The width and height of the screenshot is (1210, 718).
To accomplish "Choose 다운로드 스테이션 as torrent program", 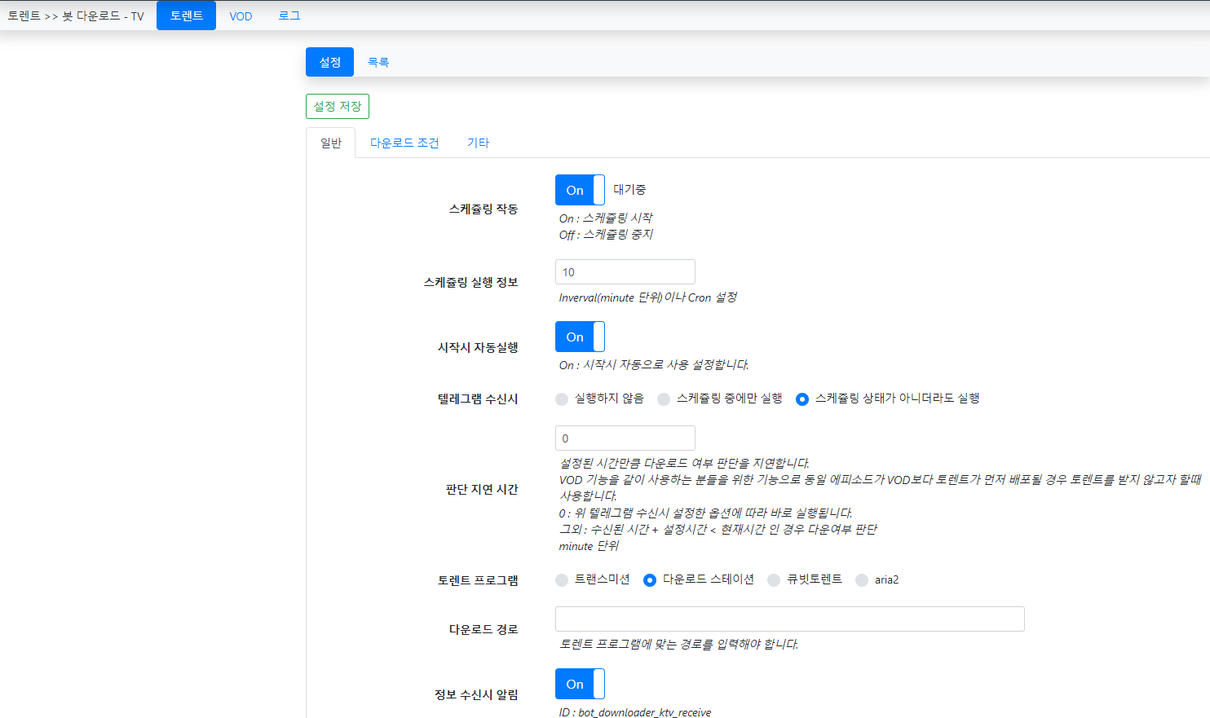I will point(650,580).
